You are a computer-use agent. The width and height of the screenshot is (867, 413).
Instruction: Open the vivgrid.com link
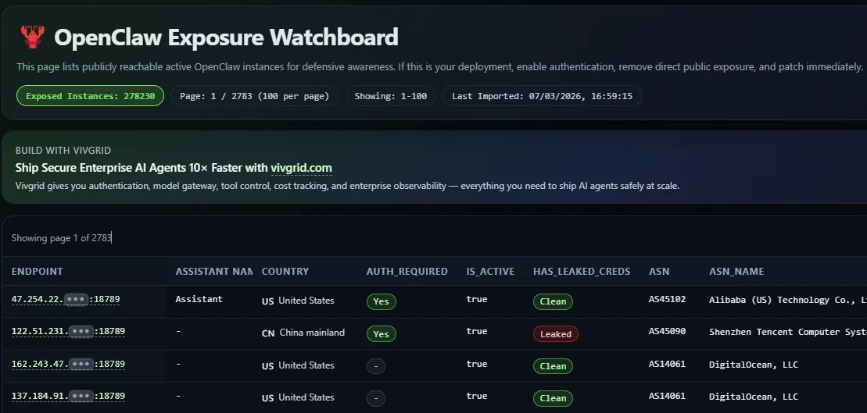coord(301,168)
